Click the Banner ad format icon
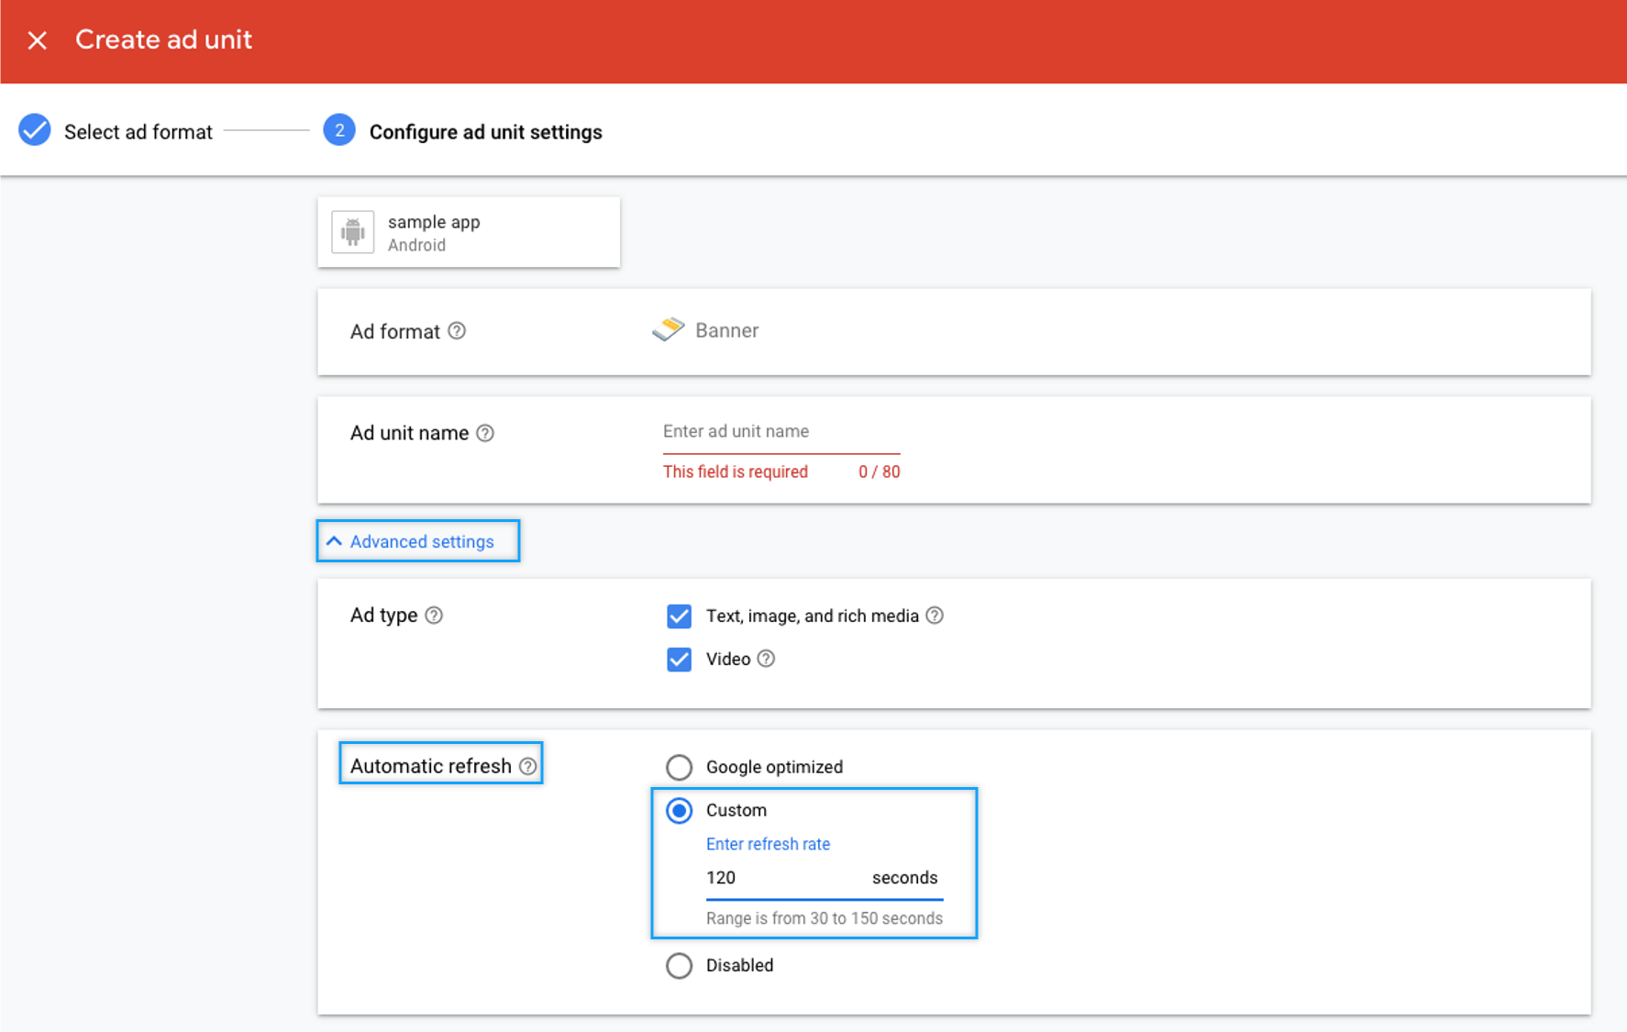The width and height of the screenshot is (1627, 1032). point(669,329)
